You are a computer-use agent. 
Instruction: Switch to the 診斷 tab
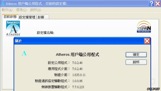pyautogui.click(x=43, y=17)
